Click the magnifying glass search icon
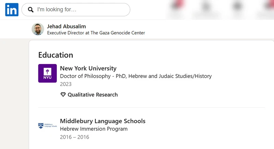 click(30, 10)
